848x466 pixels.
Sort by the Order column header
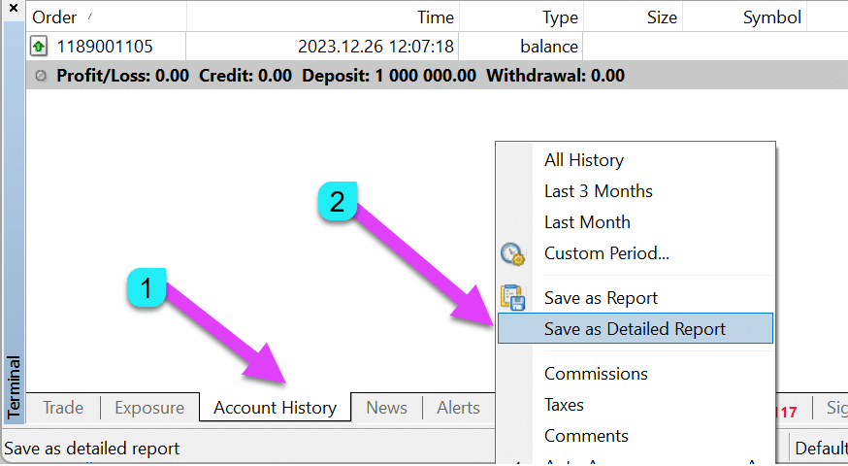[54, 17]
